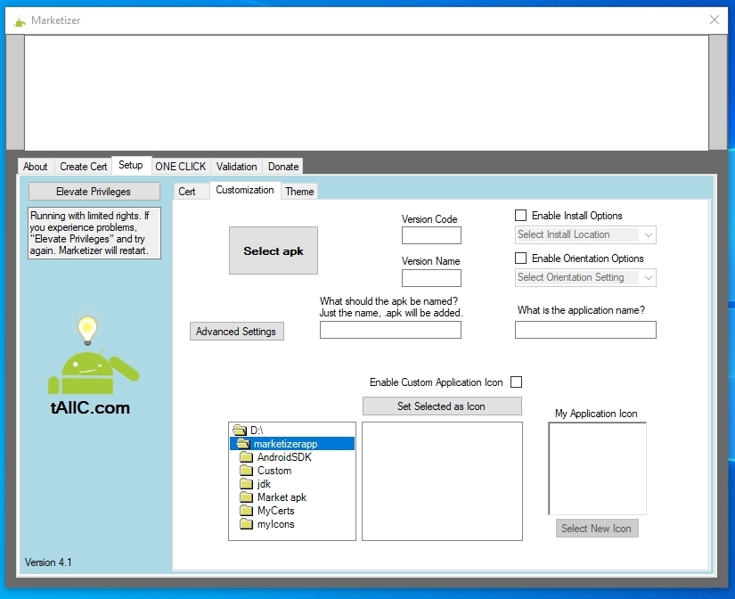Click the empty icon file list box
The image size is (735, 599).
coord(442,481)
